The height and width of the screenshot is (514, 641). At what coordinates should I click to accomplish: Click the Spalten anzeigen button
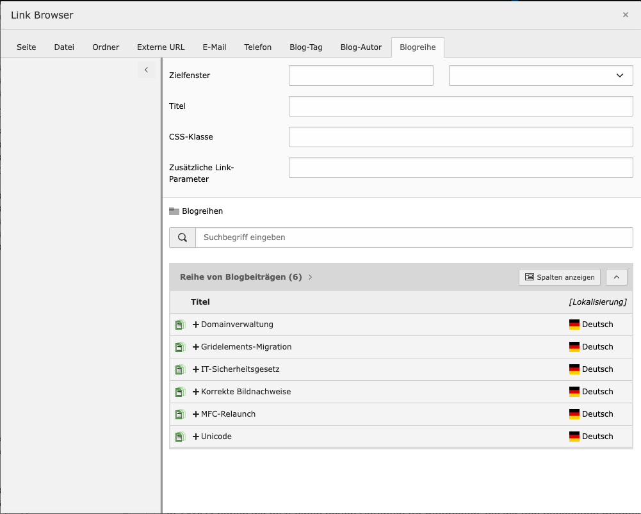[560, 277]
